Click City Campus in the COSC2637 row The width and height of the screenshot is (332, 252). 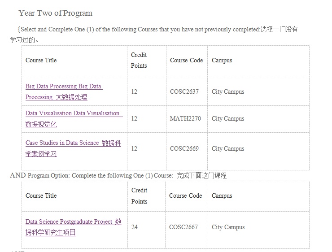point(228,91)
